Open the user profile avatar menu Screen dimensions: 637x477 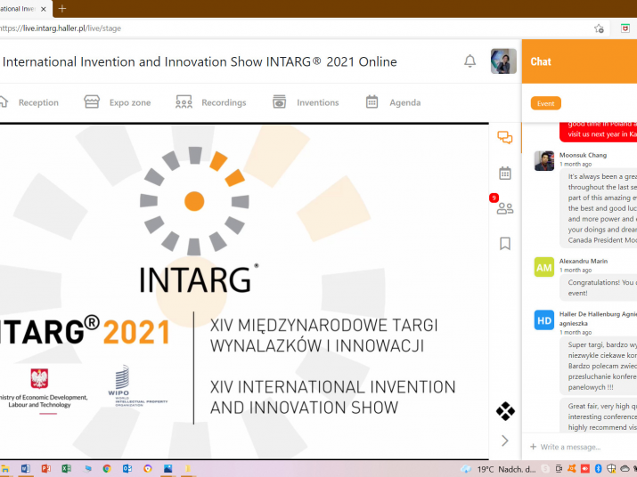click(503, 61)
